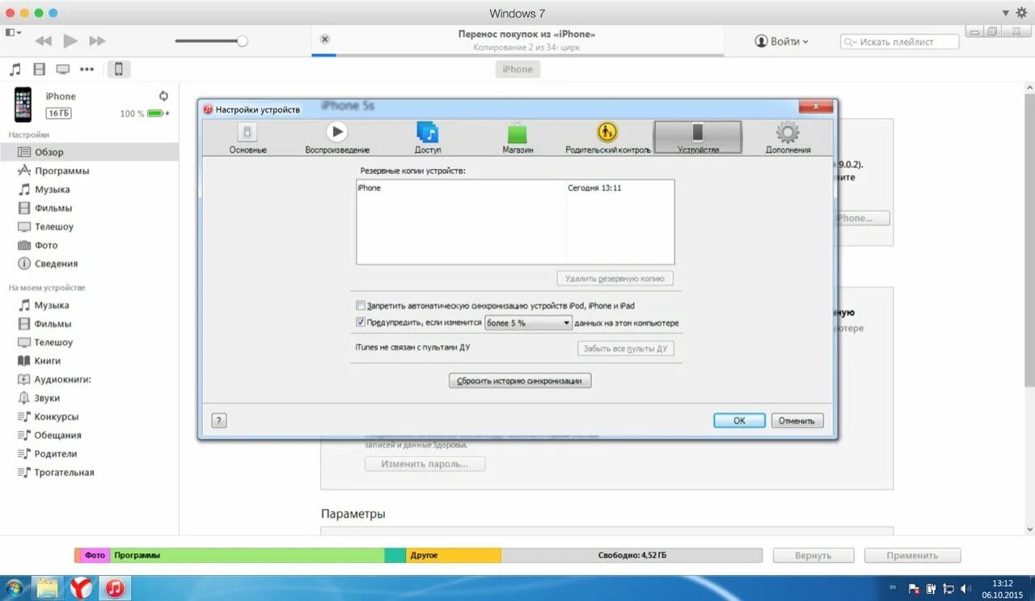Click the play button in iTunes toolbar
The image size is (1035, 601).
click(70, 40)
